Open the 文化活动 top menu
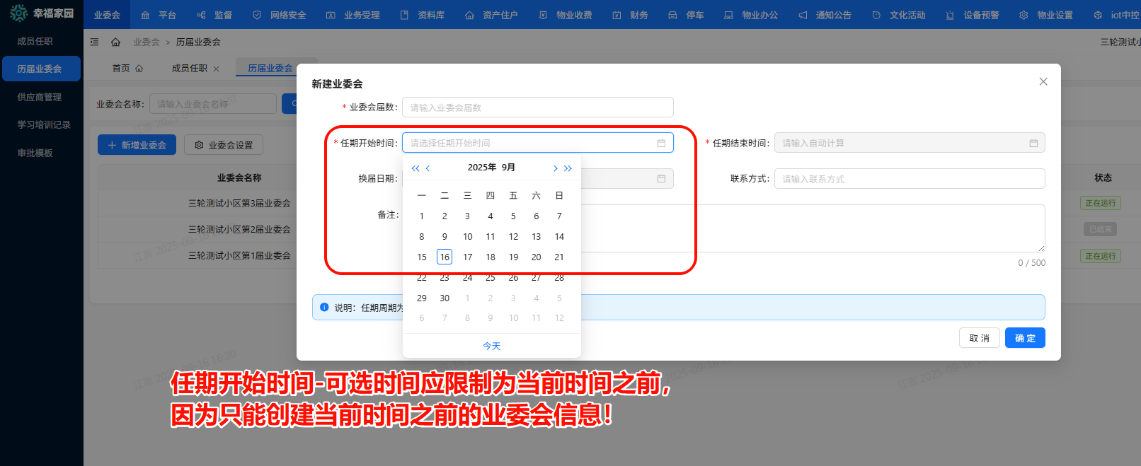The width and height of the screenshot is (1141, 466). click(x=899, y=15)
